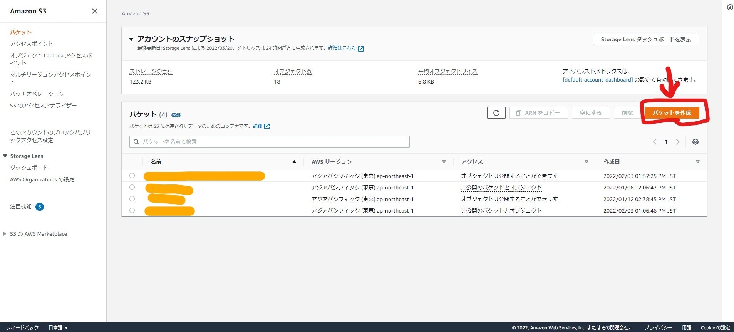Click the 情報 link next to バケット
This screenshot has width=734, height=332.
[176, 115]
